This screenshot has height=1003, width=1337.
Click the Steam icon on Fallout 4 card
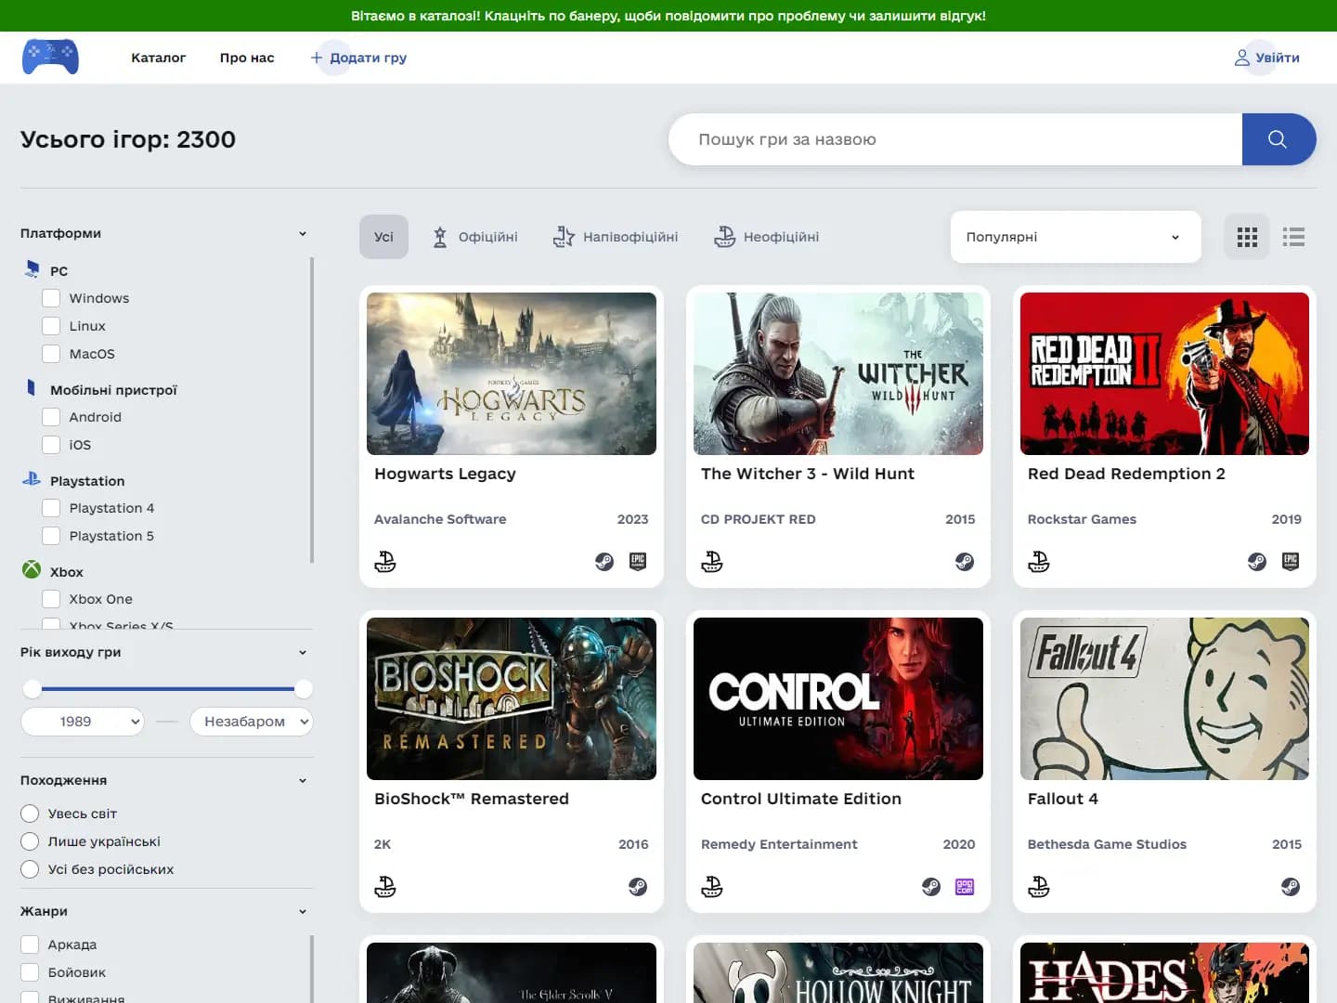coord(1291,887)
